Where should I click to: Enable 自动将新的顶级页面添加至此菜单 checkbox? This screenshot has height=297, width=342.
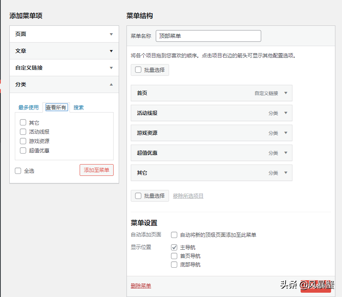(x=174, y=235)
